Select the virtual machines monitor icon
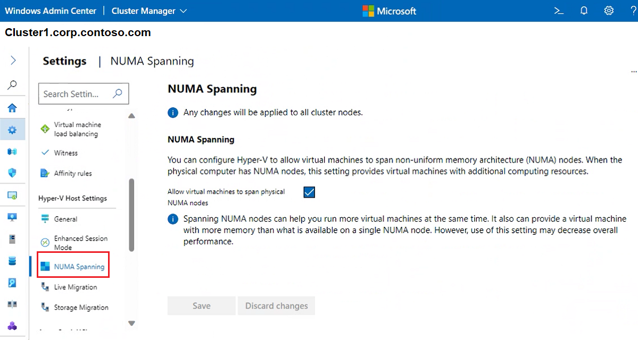 pyautogui.click(x=13, y=217)
